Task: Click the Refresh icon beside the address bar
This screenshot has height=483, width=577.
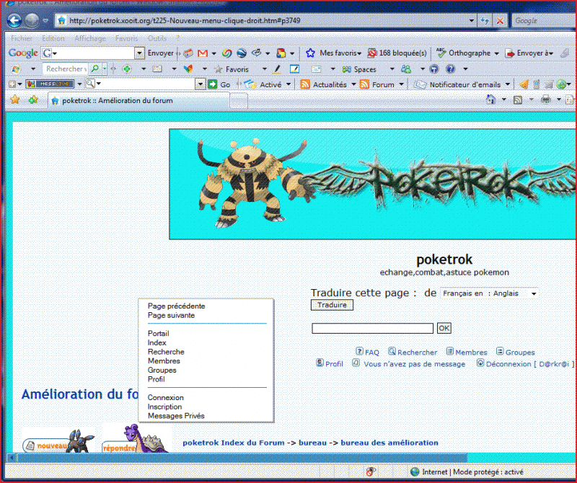Action: (485, 21)
